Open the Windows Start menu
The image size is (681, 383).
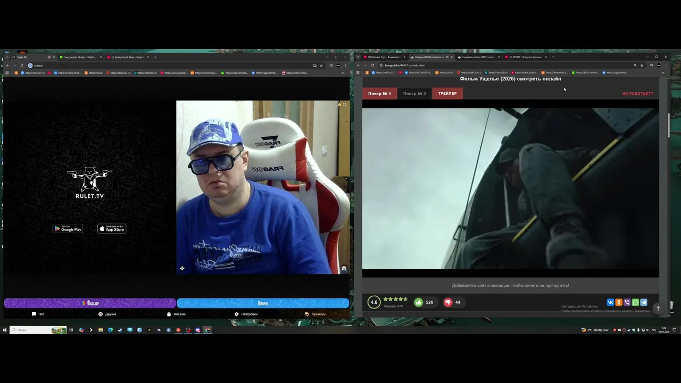[x=5, y=330]
